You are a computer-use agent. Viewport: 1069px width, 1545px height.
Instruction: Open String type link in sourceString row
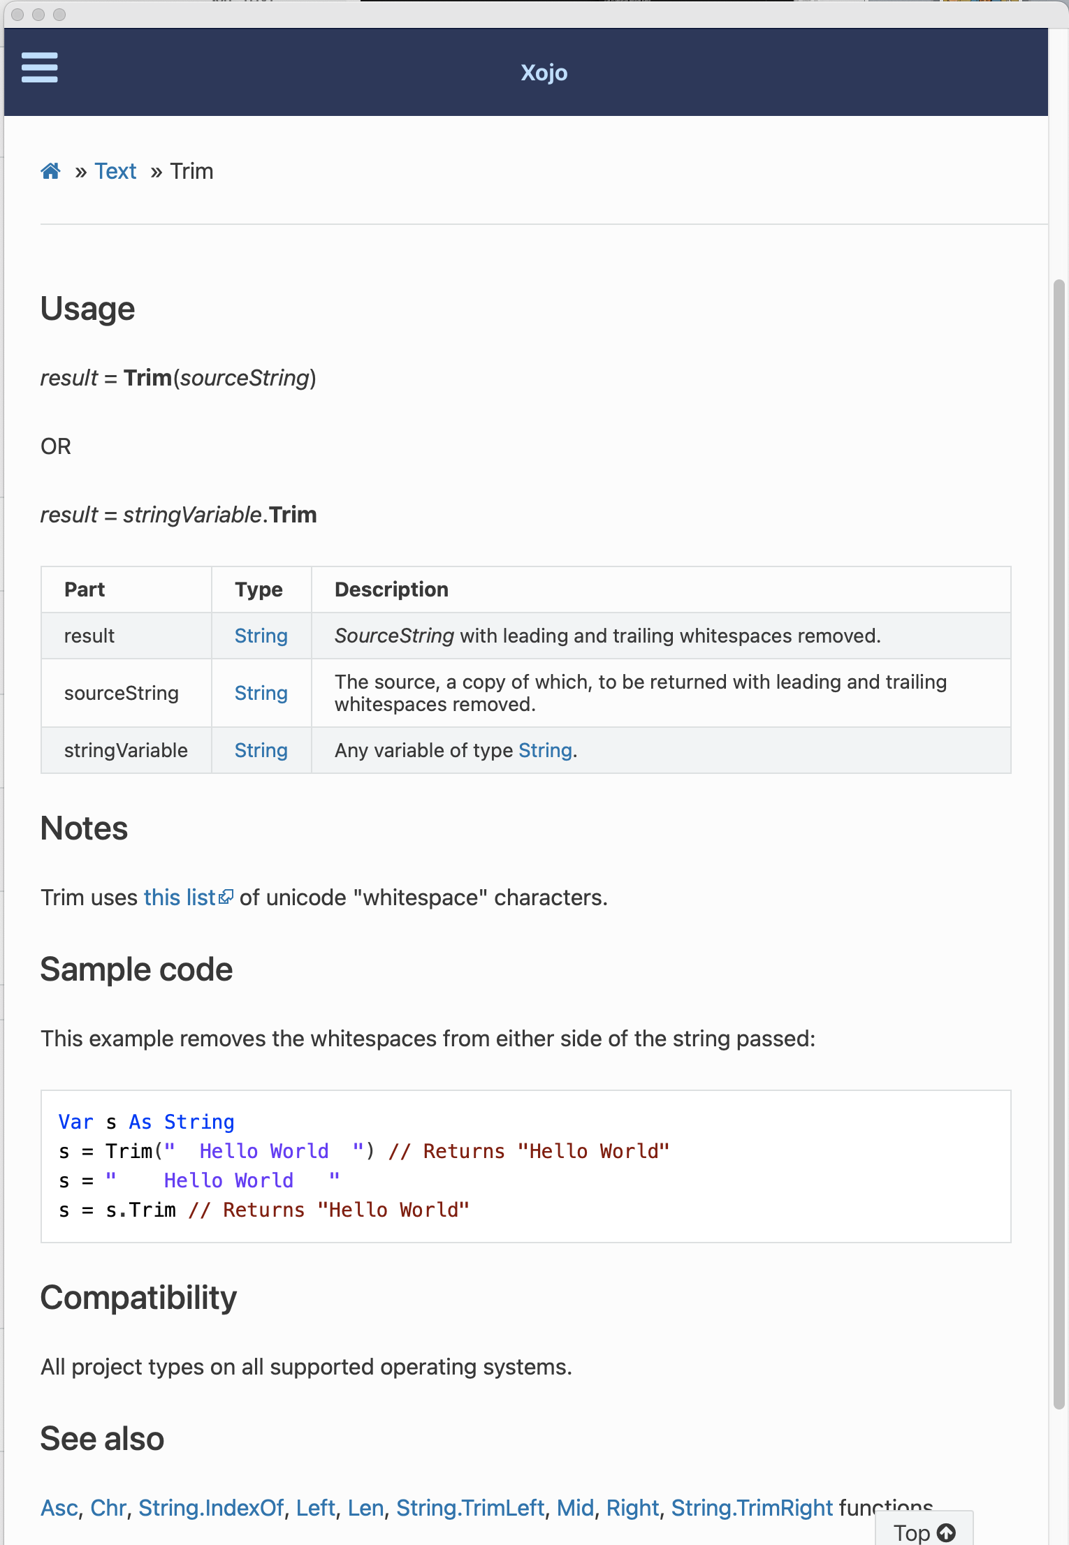261,693
